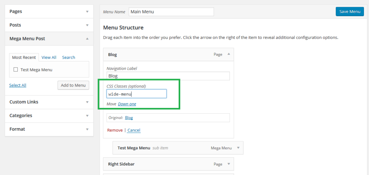The image size is (369, 175).
Task: Check the Test Mega Menu checkbox
Action: click(x=15, y=70)
